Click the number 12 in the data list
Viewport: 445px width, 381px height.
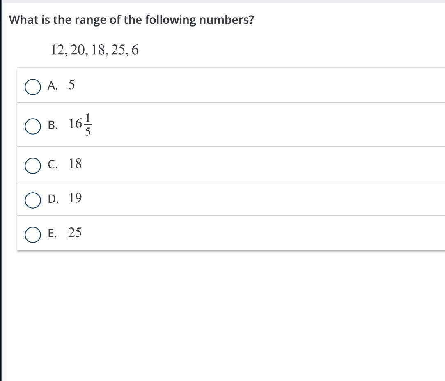(58, 50)
